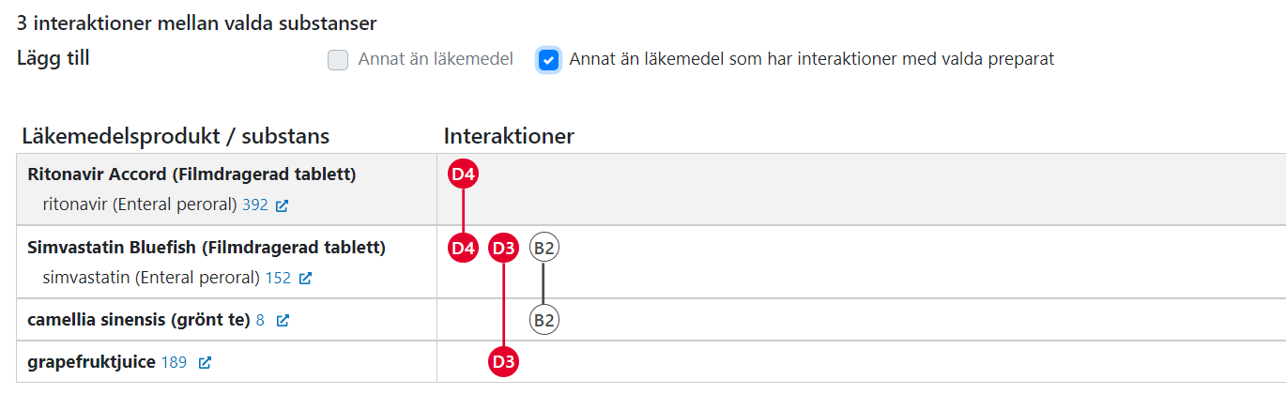Click the D4 badge in Simvastatin row
This screenshot has width=1286, height=394.
pos(464,249)
